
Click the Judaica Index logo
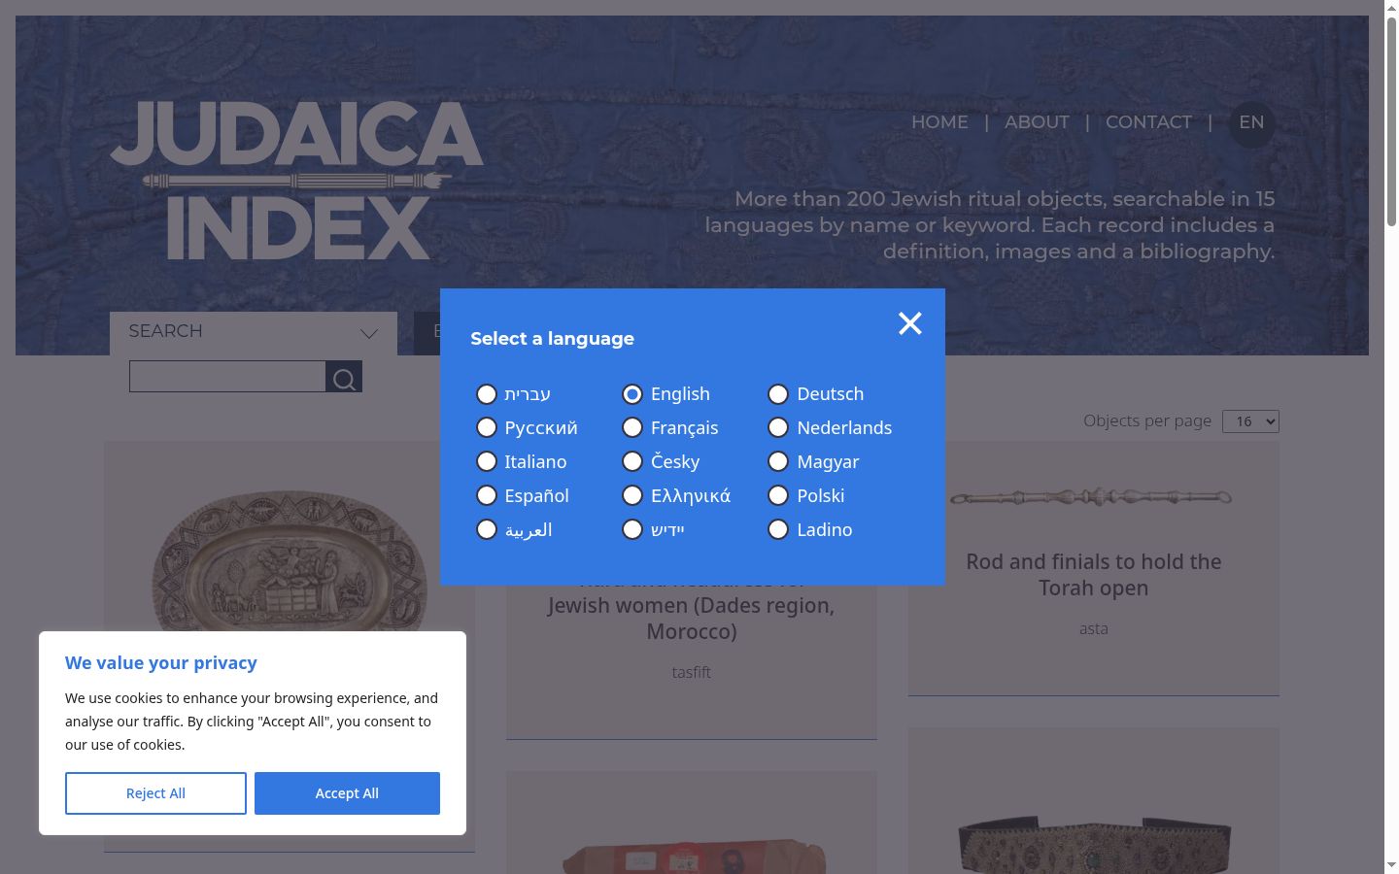click(297, 180)
